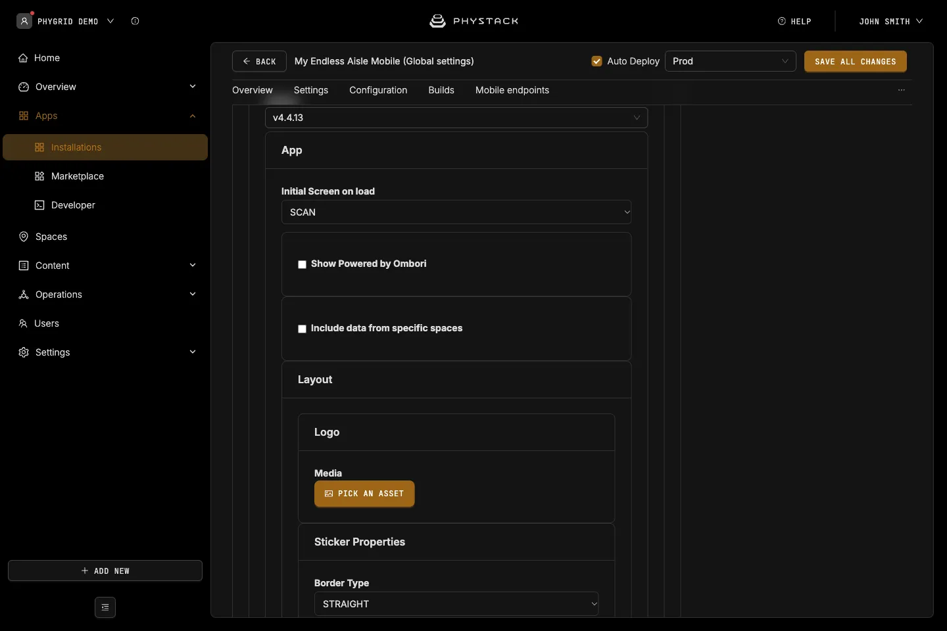Open the three-dots more tabs menu
Viewport: 947px width, 631px height.
point(902,90)
